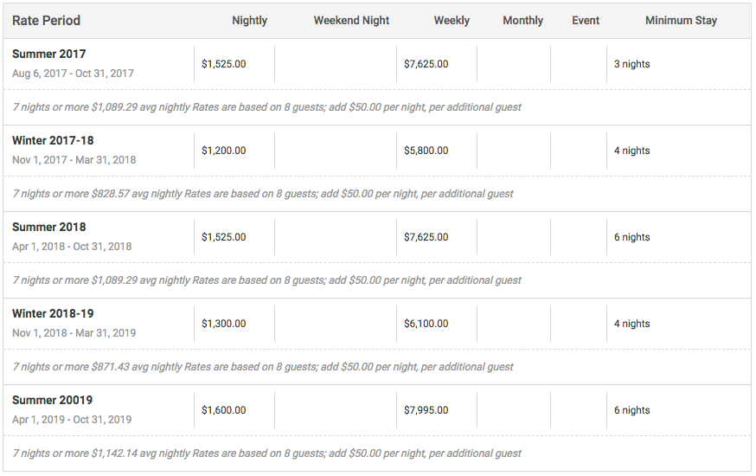Click the Monthly column header

pyautogui.click(x=523, y=21)
